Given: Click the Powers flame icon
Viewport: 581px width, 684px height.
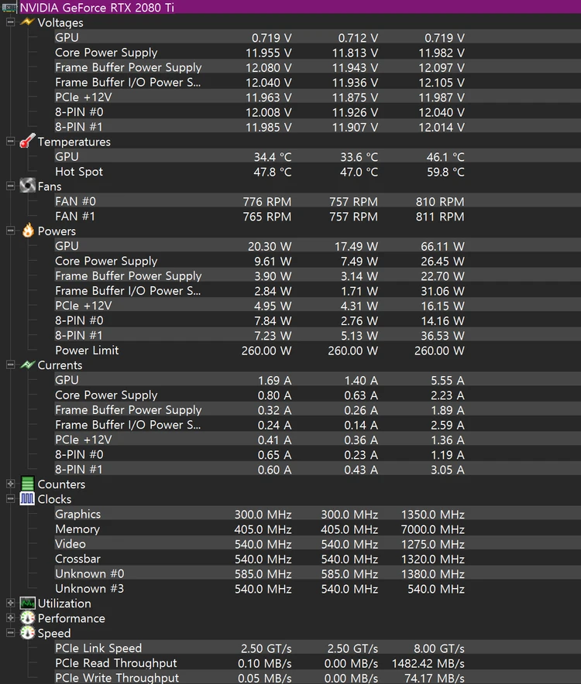Looking at the screenshot, I should [28, 231].
